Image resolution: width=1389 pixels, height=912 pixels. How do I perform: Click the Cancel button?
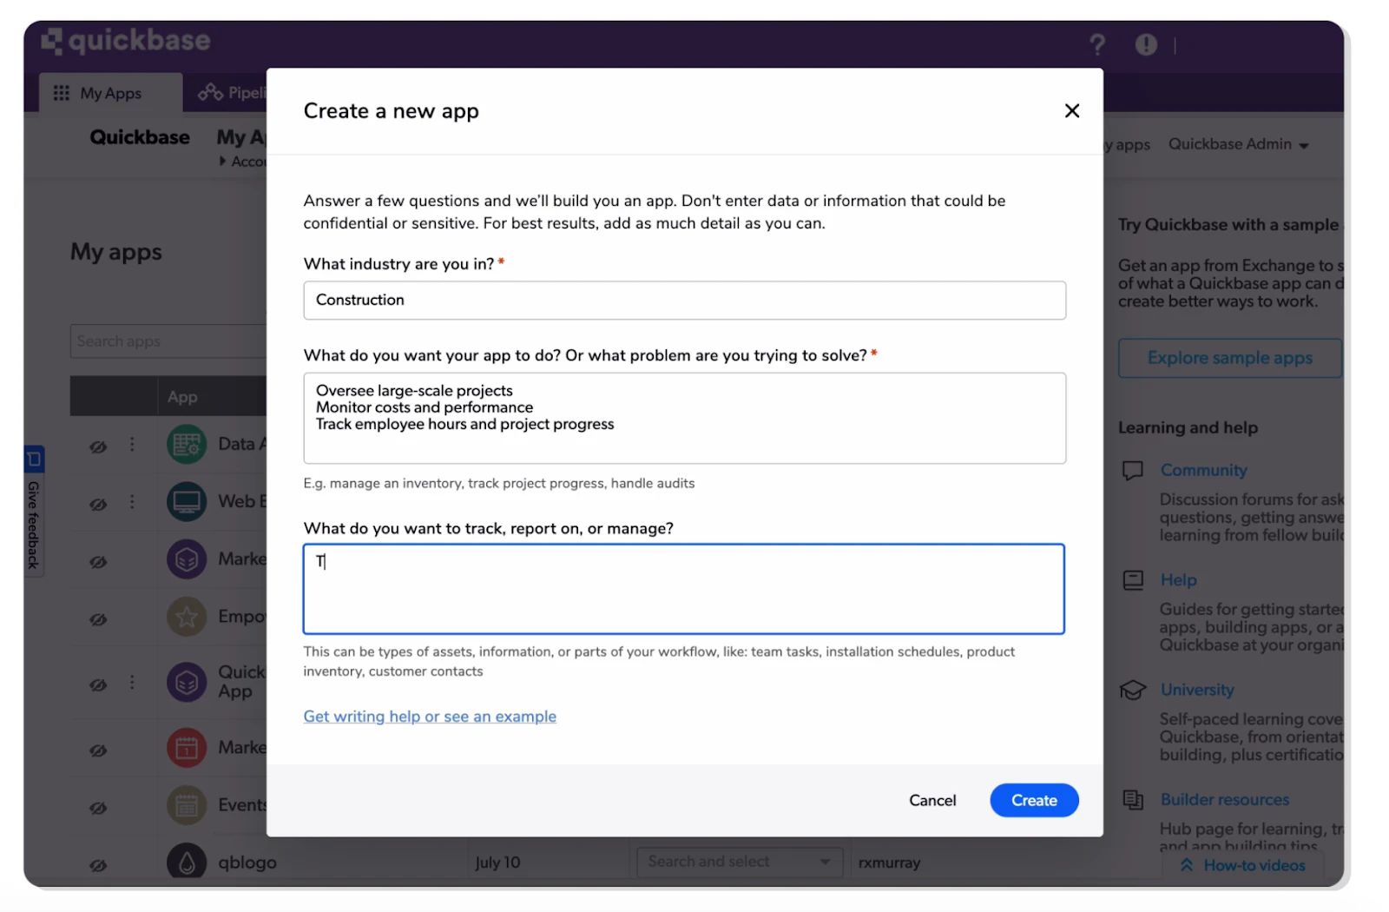click(932, 800)
